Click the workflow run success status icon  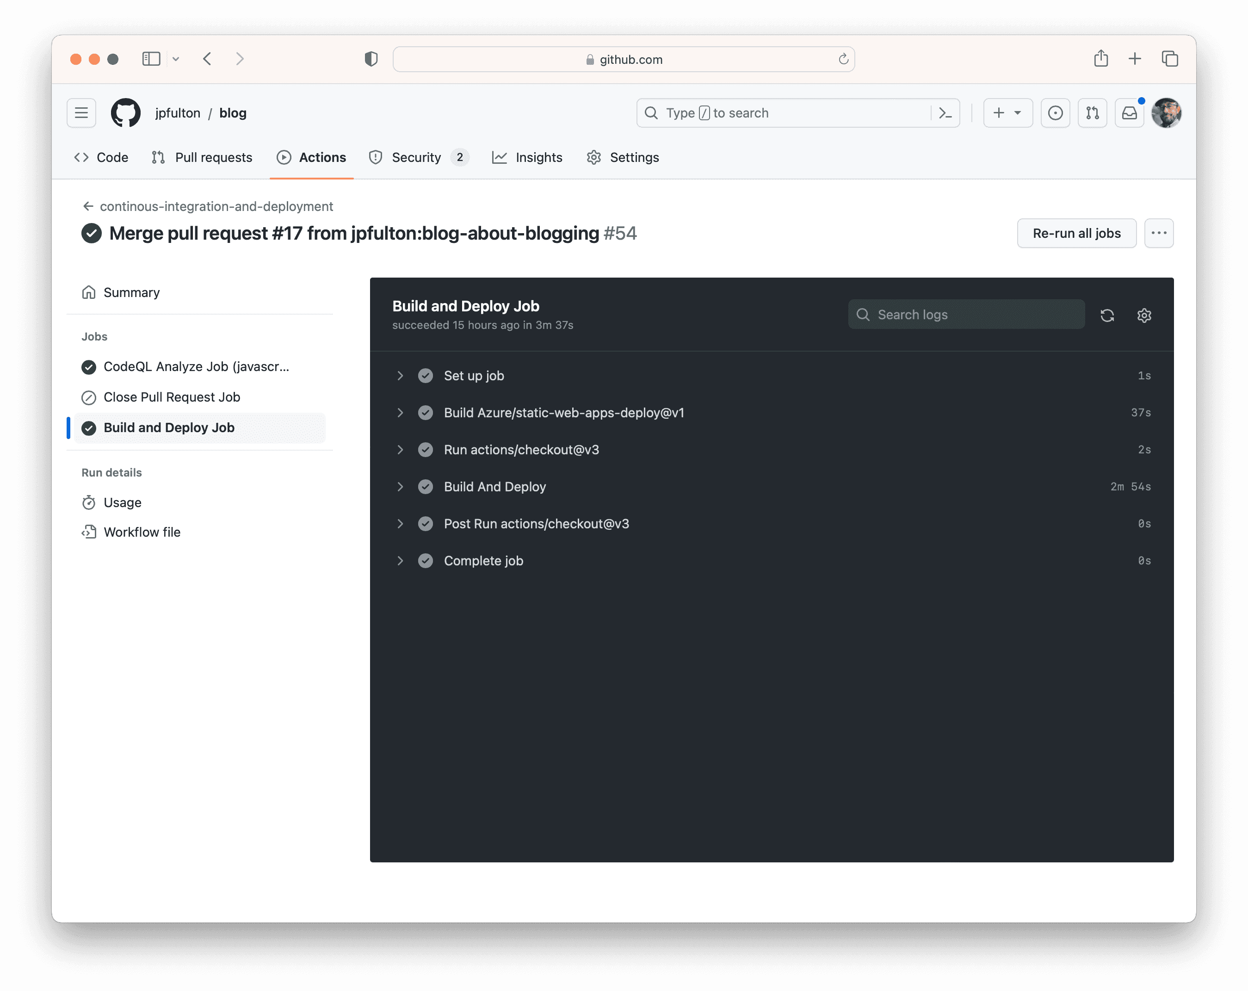tap(92, 233)
